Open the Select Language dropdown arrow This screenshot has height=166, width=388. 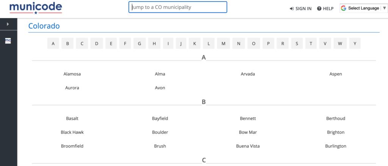(x=384, y=8)
